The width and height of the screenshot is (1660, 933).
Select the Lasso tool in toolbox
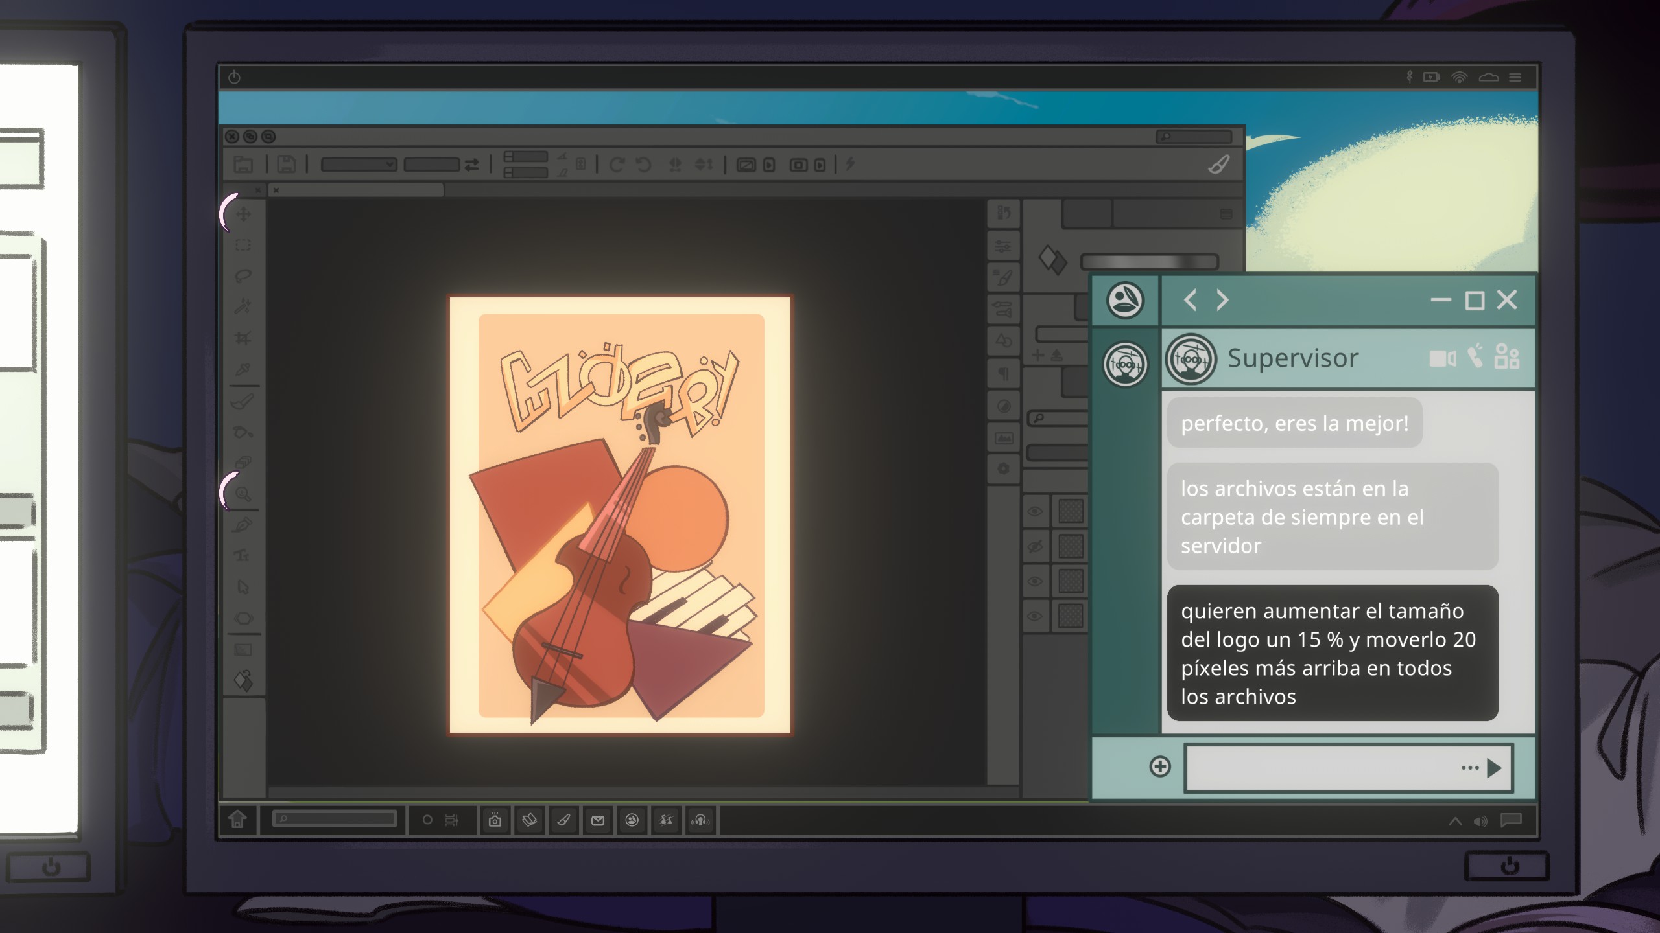(x=243, y=276)
